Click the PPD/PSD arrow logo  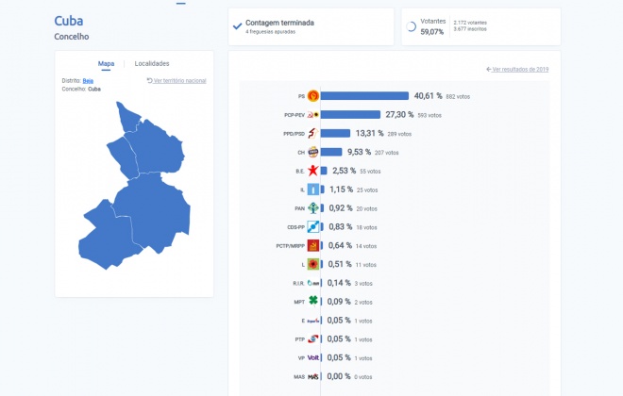(x=313, y=133)
